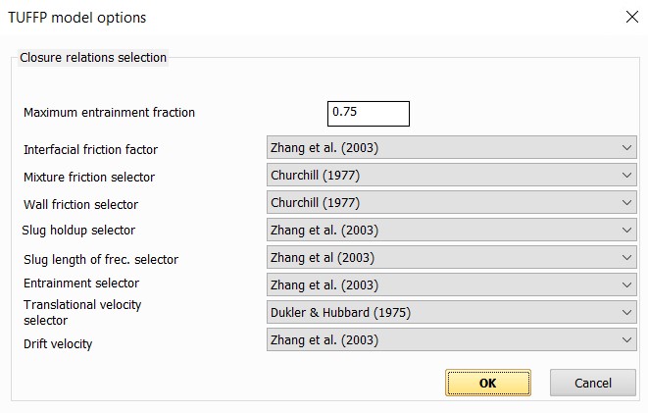
Task: Click the chevron arrow of Mixture friction selector
Action: (626, 176)
